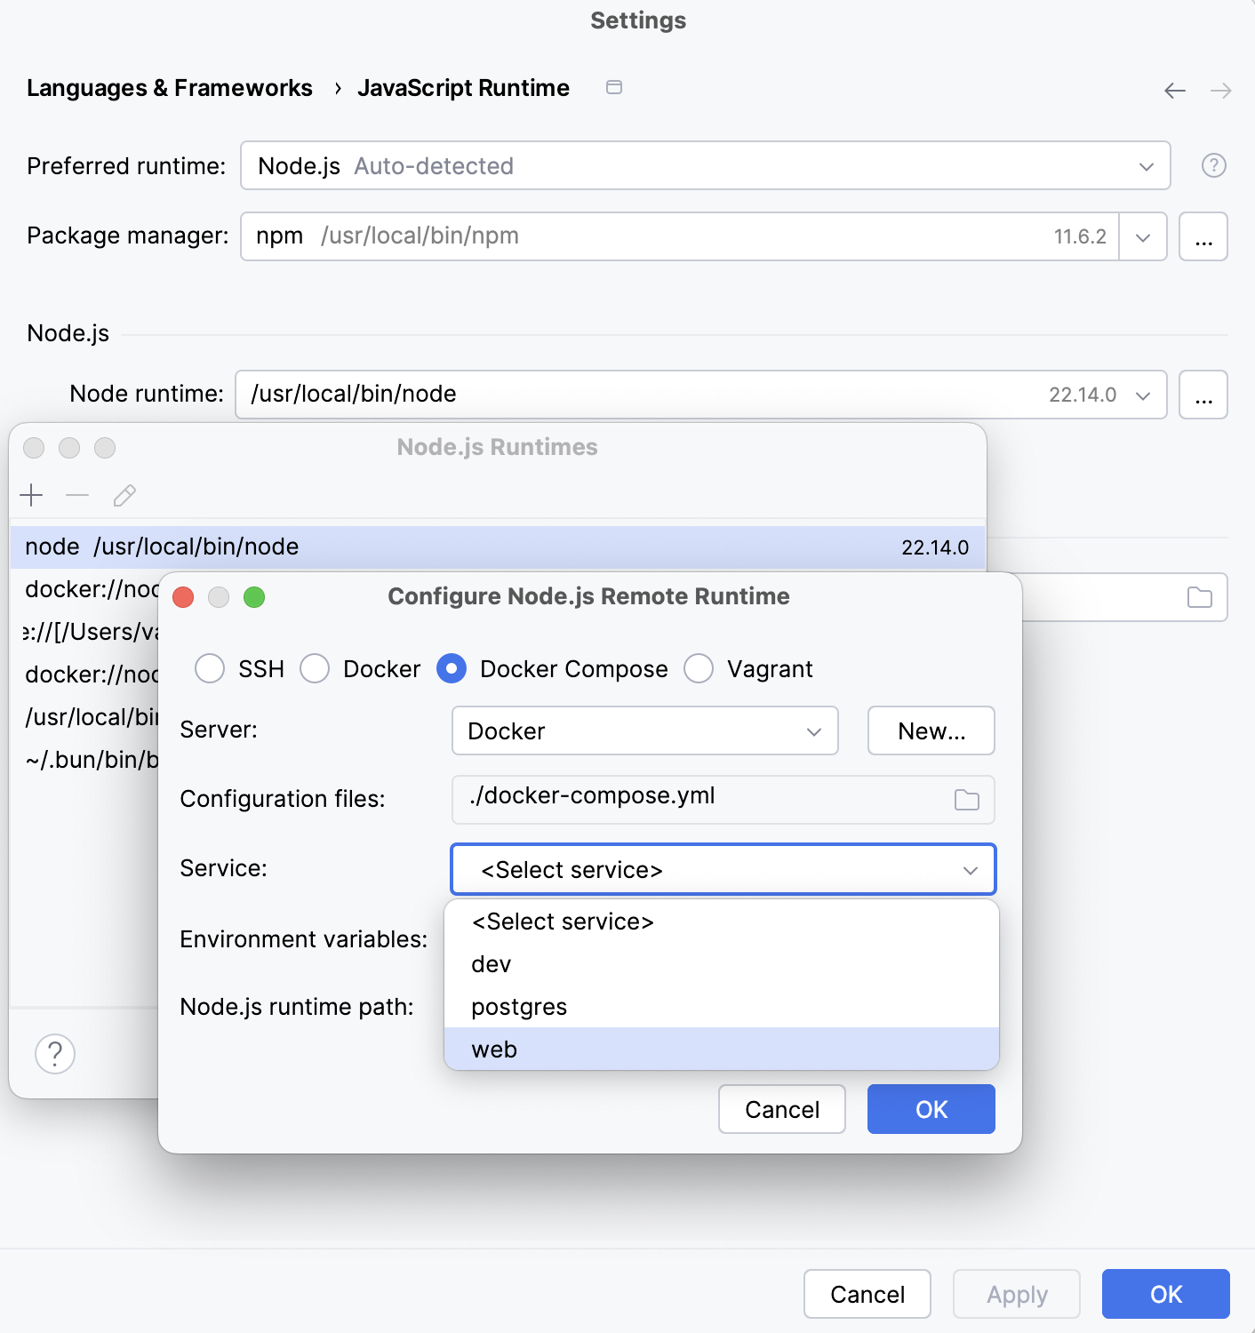1255x1333 pixels.
Task: Create a new Docker server via New button
Action: (x=931, y=730)
